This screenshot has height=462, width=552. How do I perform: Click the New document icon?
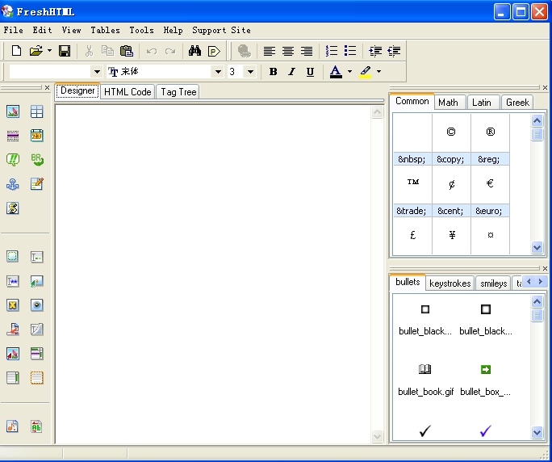tap(17, 51)
